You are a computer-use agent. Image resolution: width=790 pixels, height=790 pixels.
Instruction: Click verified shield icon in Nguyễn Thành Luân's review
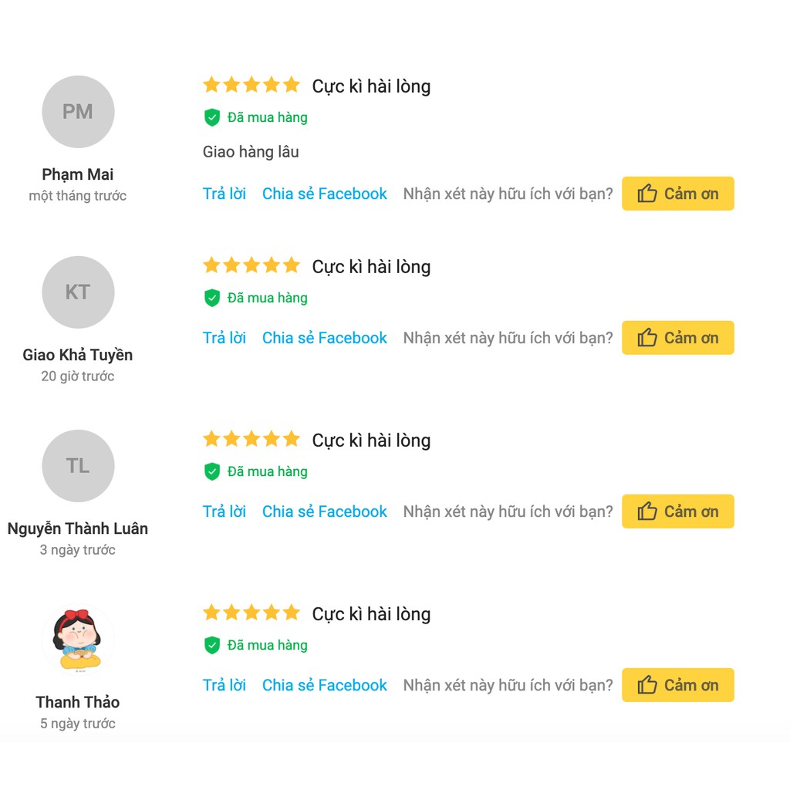click(212, 471)
